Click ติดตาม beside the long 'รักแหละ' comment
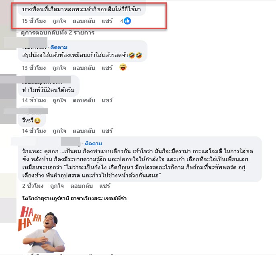This screenshot has width=276, height=256. pos(93,144)
